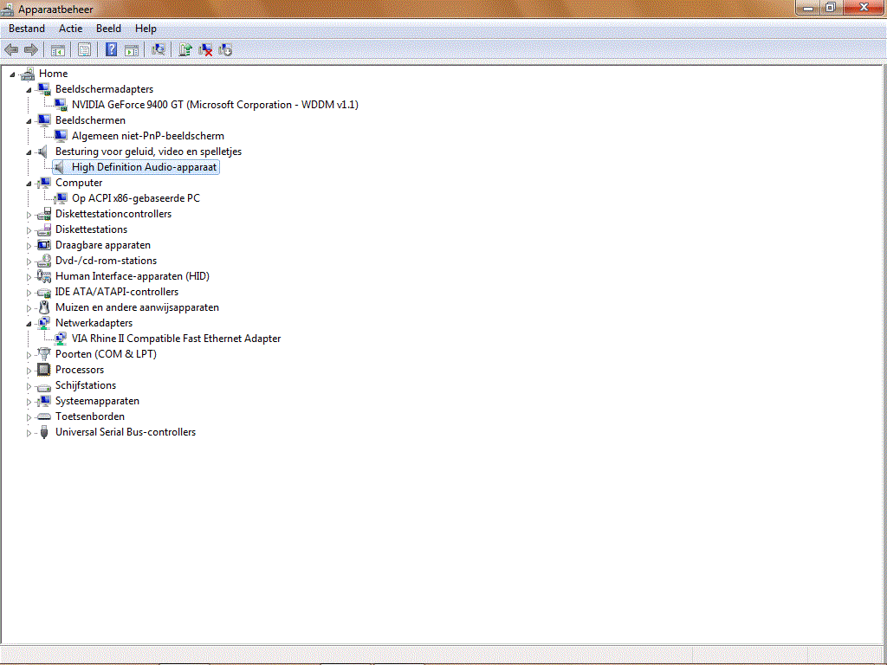Expand the Diskettestations category

(x=29, y=230)
